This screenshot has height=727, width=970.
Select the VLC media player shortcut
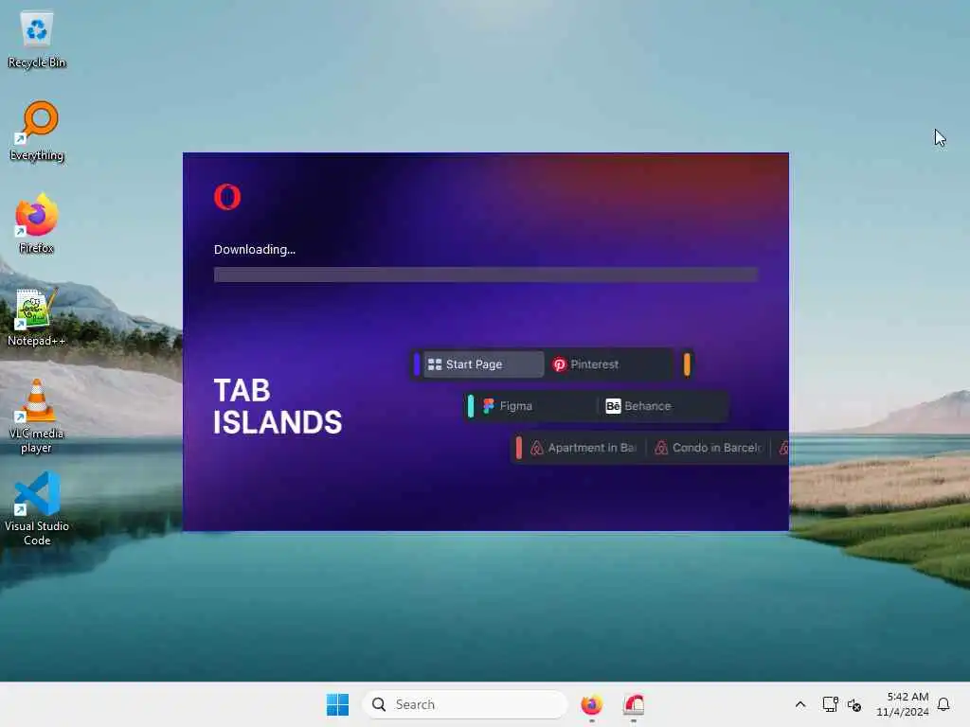pos(37,417)
